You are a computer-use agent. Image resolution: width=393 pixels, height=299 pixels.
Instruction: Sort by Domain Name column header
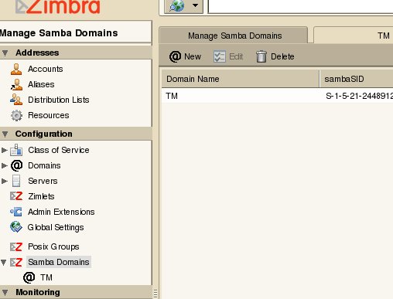(x=241, y=79)
